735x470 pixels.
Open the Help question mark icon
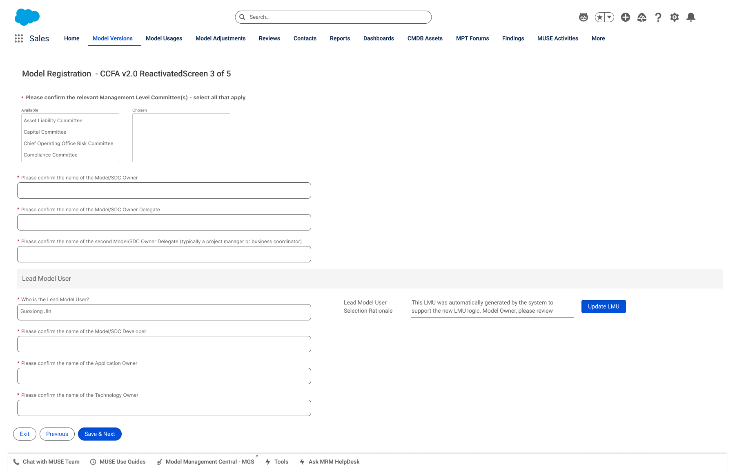coord(658,17)
